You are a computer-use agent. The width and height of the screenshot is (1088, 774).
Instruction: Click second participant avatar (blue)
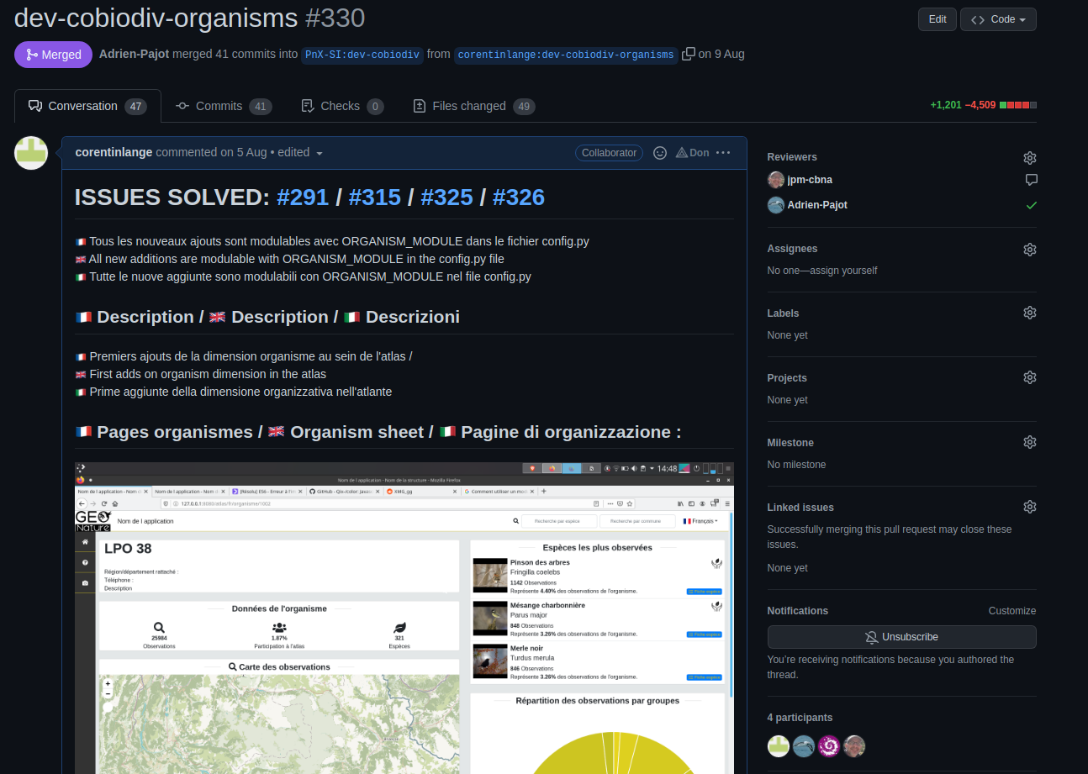tap(804, 746)
